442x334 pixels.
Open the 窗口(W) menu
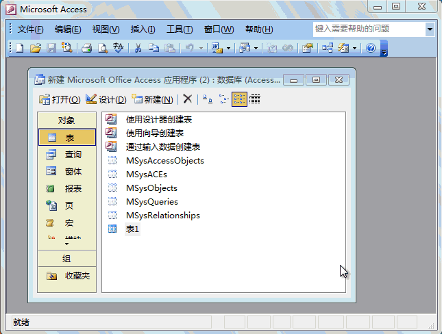coord(219,29)
